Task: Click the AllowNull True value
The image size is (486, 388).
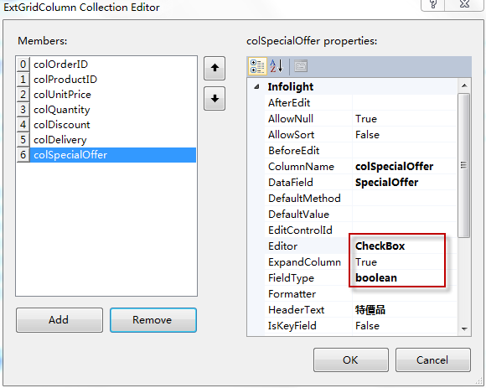Action: pyautogui.click(x=405, y=119)
